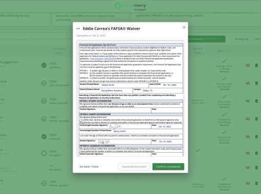Click the Completion Status column header
Screen dimensions: 261x194
59,51
